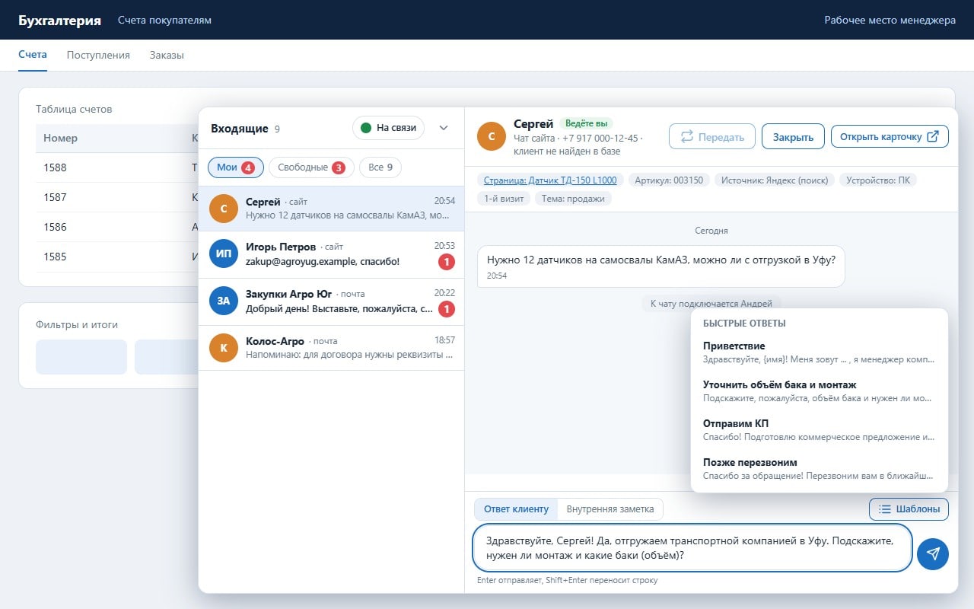Screen dimensions: 974x609
Task: Click unread badge on Закупки Агро Юг conversation
Action: 447,309
